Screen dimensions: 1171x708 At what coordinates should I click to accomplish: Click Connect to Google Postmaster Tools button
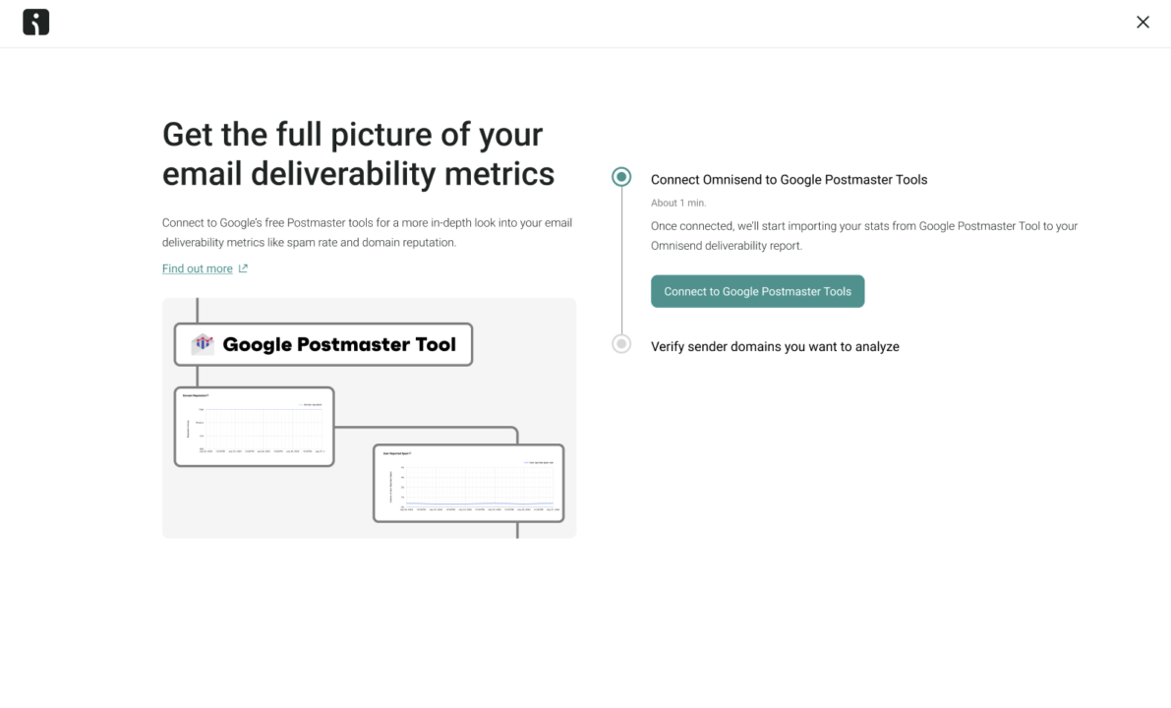coord(757,291)
